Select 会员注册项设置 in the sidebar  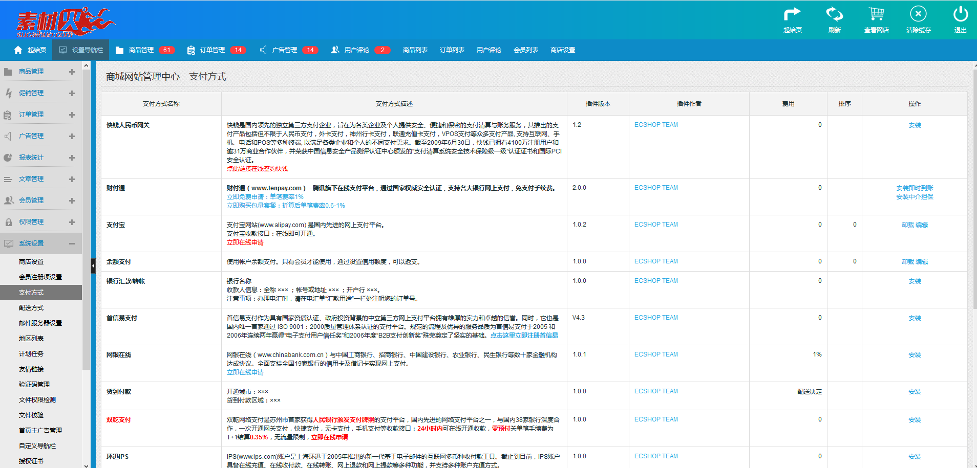(x=40, y=277)
